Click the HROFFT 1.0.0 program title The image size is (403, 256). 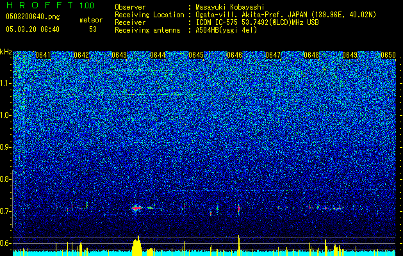50,5
